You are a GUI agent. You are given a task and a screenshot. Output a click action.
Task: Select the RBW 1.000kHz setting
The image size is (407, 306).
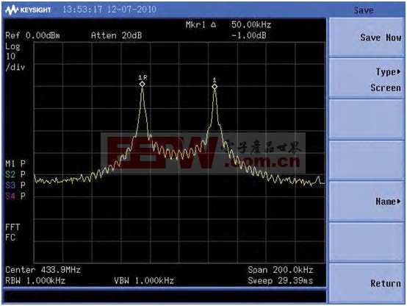click(35, 280)
